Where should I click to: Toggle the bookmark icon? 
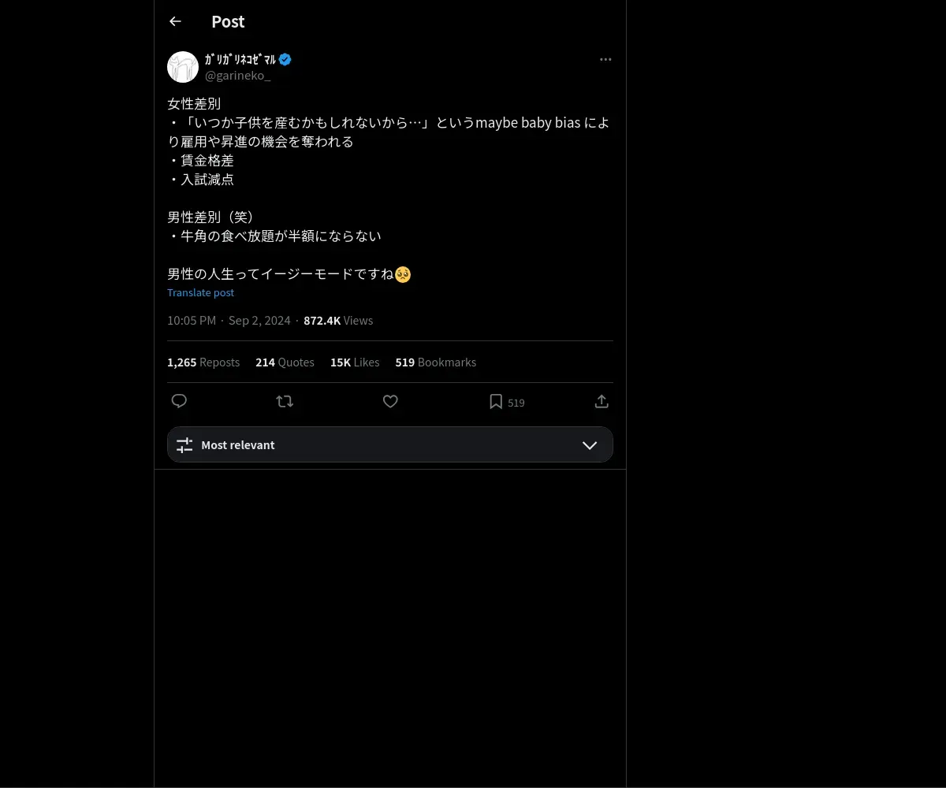(496, 401)
